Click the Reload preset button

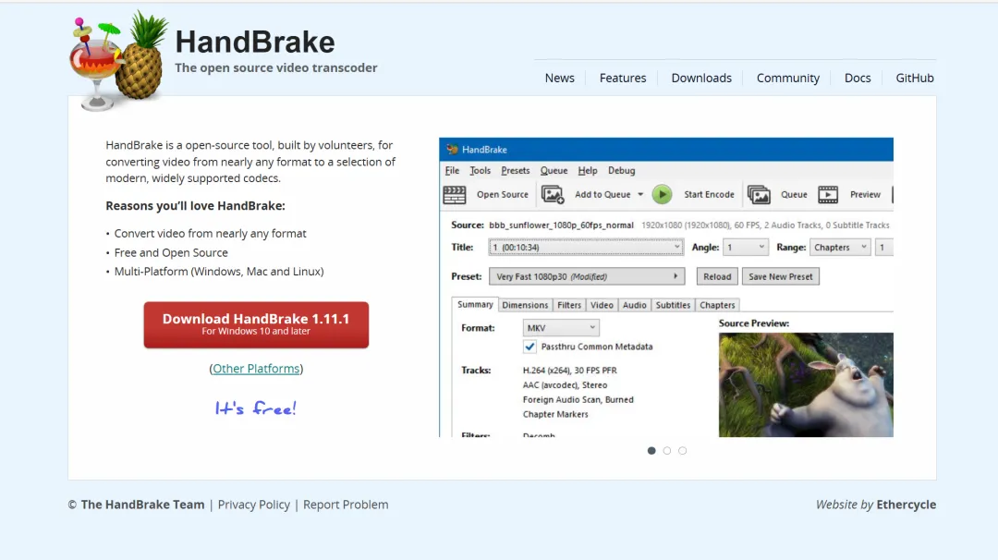[x=717, y=277]
